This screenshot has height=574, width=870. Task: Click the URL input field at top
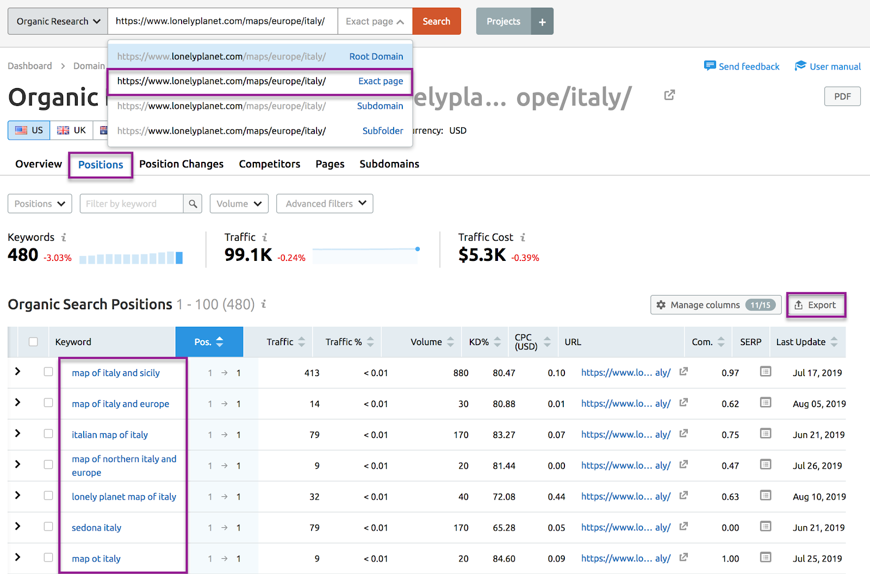[x=223, y=22]
